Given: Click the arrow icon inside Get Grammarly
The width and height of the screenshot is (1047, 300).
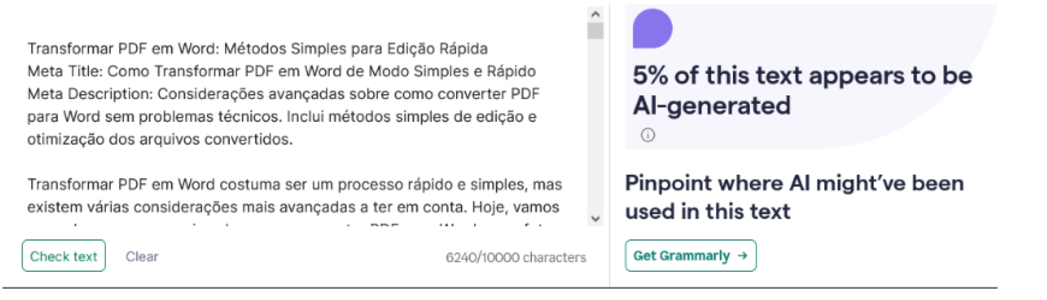Looking at the screenshot, I should 743,256.
